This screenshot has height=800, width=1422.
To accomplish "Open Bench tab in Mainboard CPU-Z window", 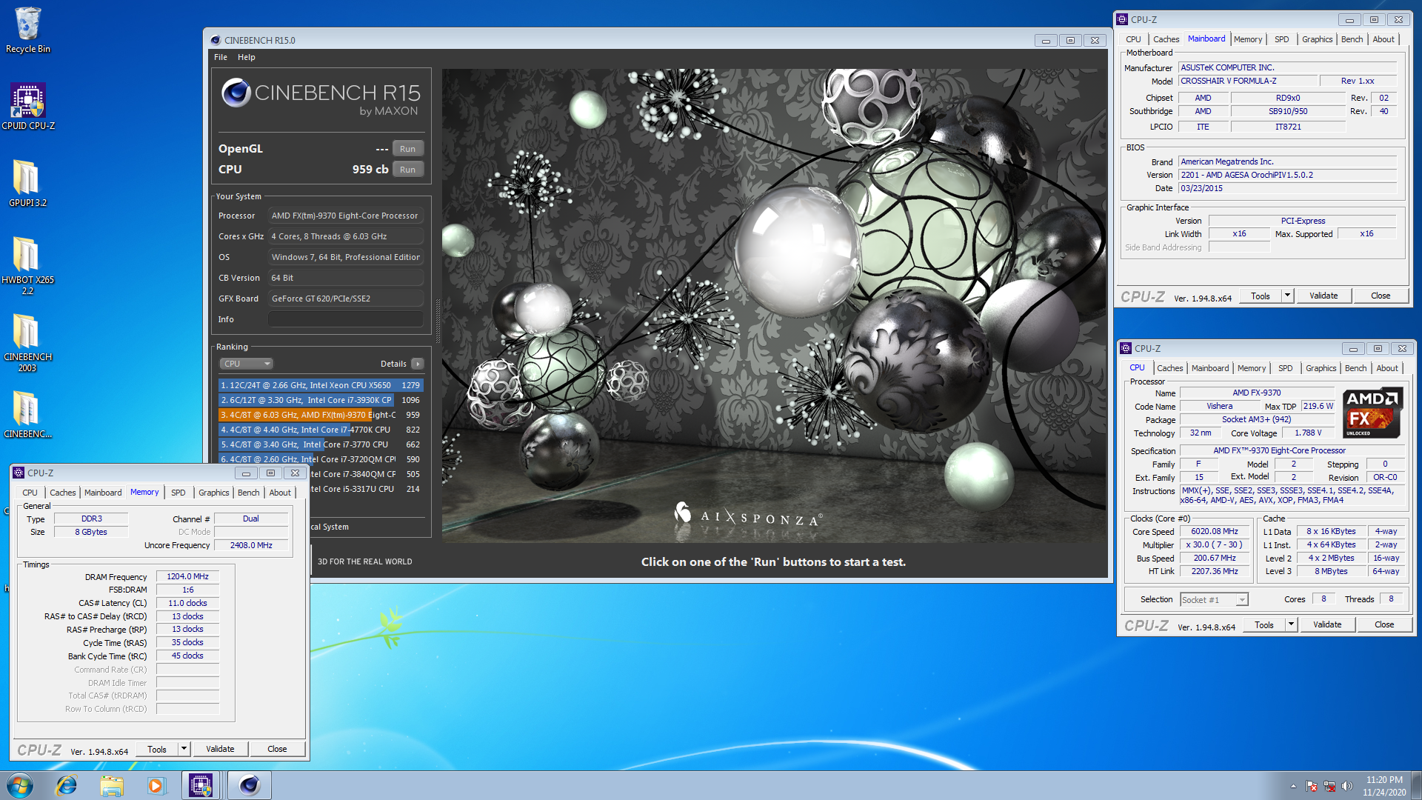I will point(1352,39).
